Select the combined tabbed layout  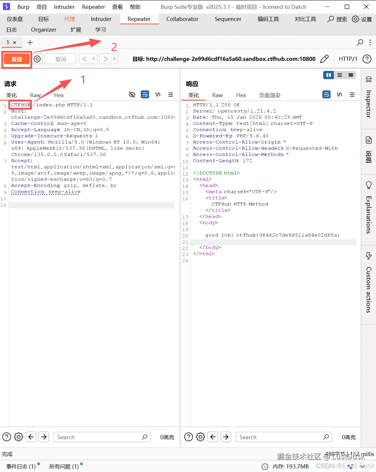(x=351, y=75)
